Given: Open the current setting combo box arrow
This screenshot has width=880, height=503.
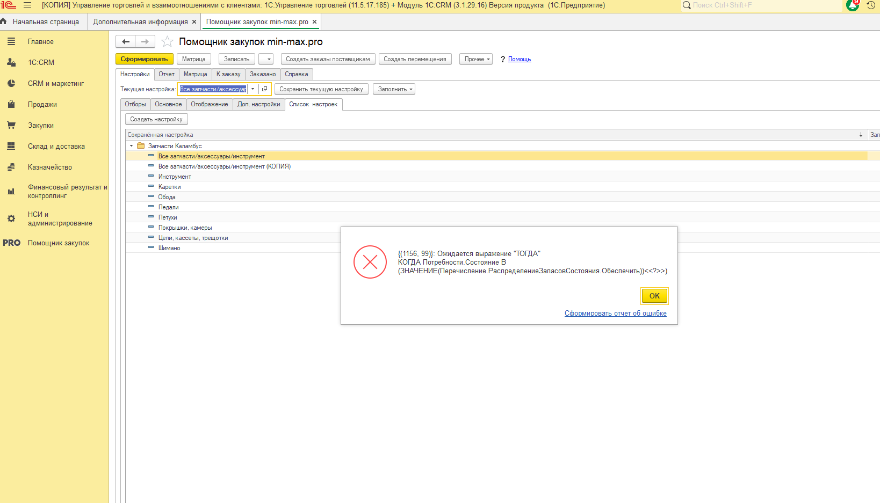Looking at the screenshot, I should [253, 89].
